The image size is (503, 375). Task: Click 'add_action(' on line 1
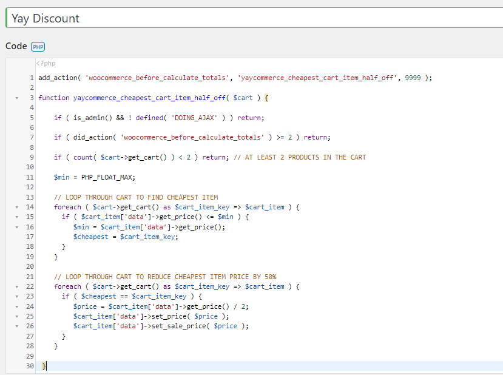(x=59, y=78)
